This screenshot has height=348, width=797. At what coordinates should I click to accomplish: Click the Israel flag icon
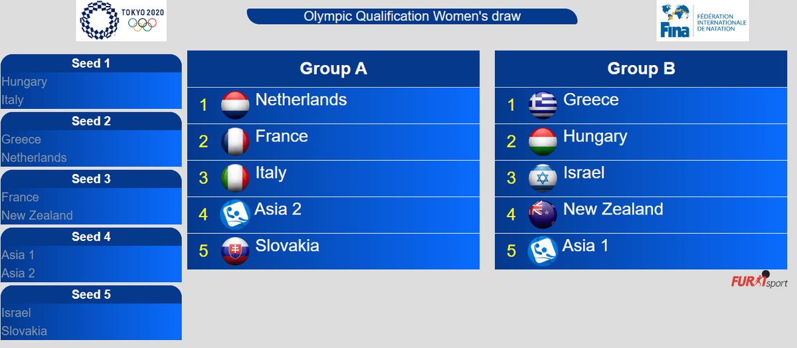coord(543,178)
